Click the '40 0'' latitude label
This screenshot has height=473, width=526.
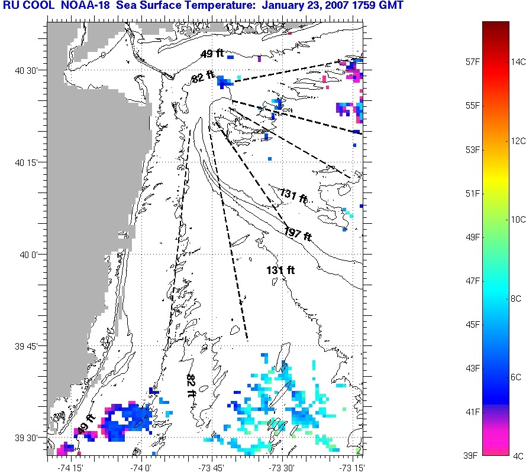(x=30, y=255)
